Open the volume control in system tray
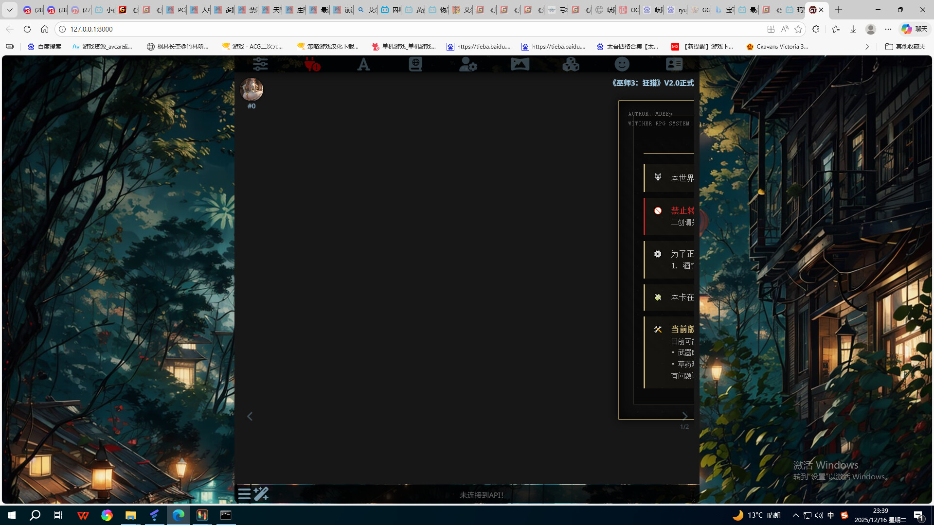Image resolution: width=934 pixels, height=525 pixels. 819,515
